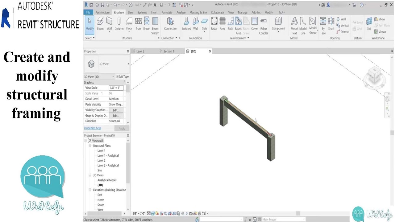Open the File menu
This screenshot has height=222, width=395.
coord(88,12)
